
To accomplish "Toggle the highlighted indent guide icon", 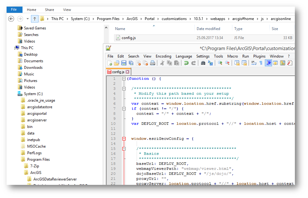I will point(268,63).
